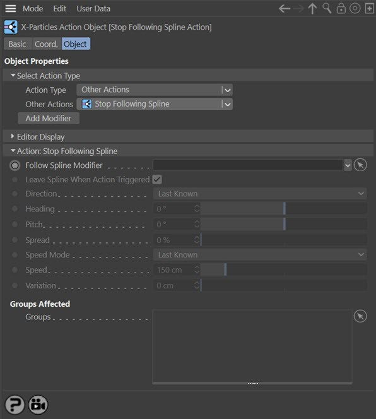Click the Follow Spline Modifier keyframe dot
Image resolution: width=376 pixels, height=419 pixels.
click(x=15, y=165)
